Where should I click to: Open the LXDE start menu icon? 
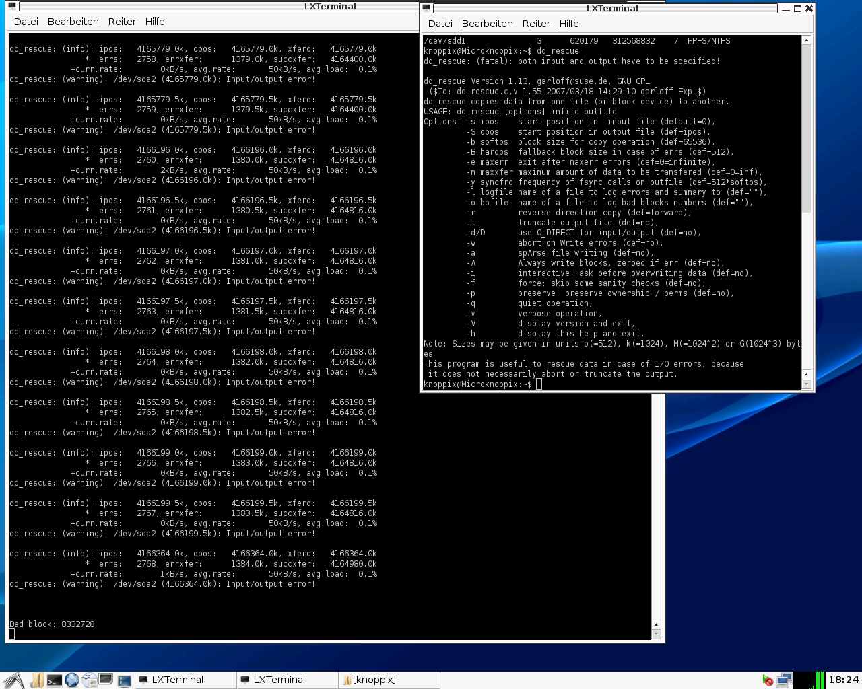[13, 680]
